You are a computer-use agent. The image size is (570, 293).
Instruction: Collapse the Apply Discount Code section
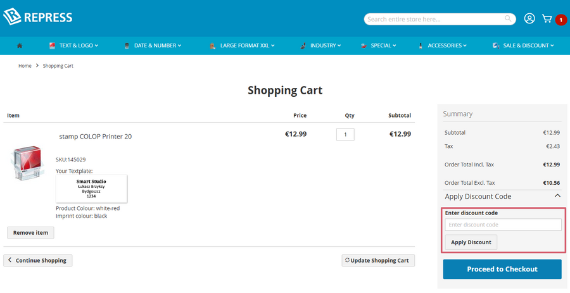click(557, 196)
